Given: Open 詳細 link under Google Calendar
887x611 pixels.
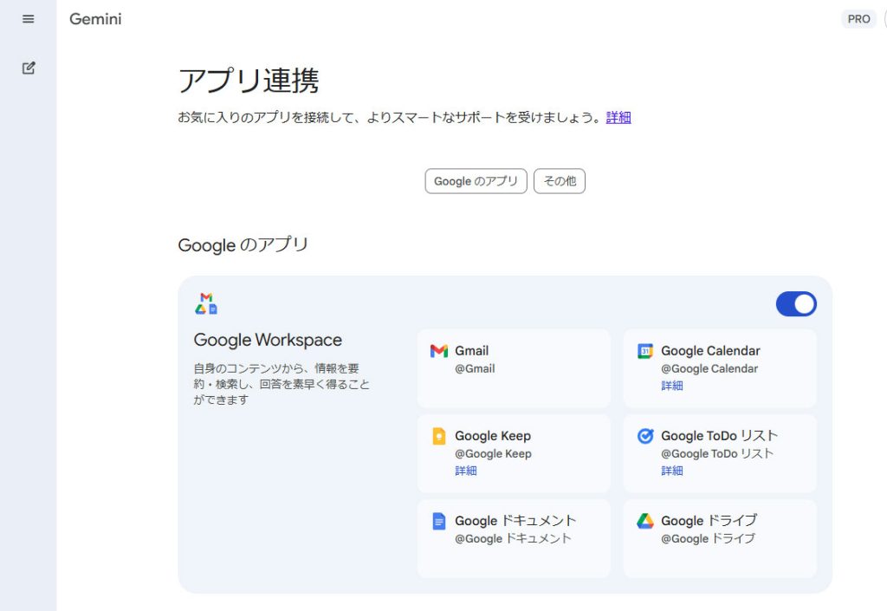Looking at the screenshot, I should click(x=672, y=386).
